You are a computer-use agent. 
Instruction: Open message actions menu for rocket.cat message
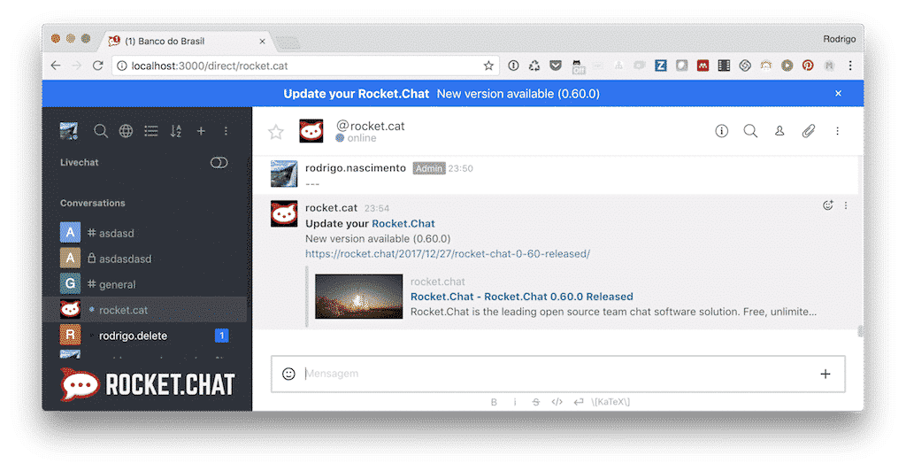pos(846,205)
